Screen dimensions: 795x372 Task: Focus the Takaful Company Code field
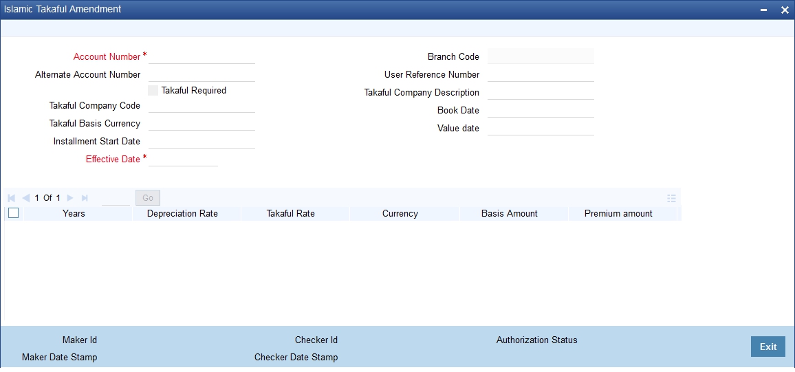point(202,105)
